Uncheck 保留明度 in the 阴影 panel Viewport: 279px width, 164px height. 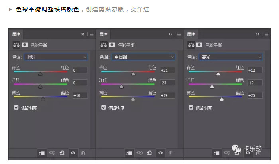pos(16,108)
